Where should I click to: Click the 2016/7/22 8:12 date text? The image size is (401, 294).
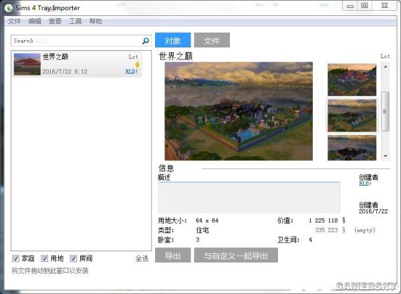65,71
